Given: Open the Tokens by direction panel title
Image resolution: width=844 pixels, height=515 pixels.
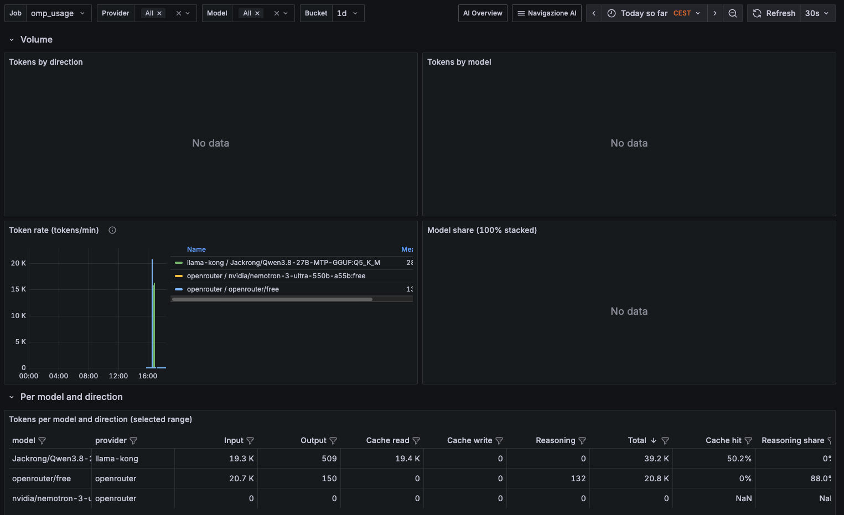Looking at the screenshot, I should coord(46,62).
